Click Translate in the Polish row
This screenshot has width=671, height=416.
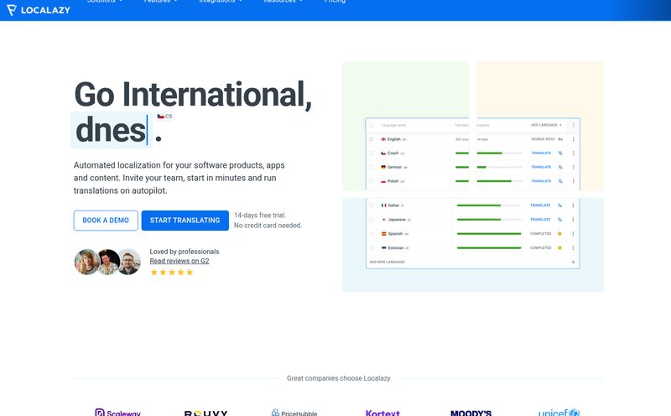click(541, 181)
